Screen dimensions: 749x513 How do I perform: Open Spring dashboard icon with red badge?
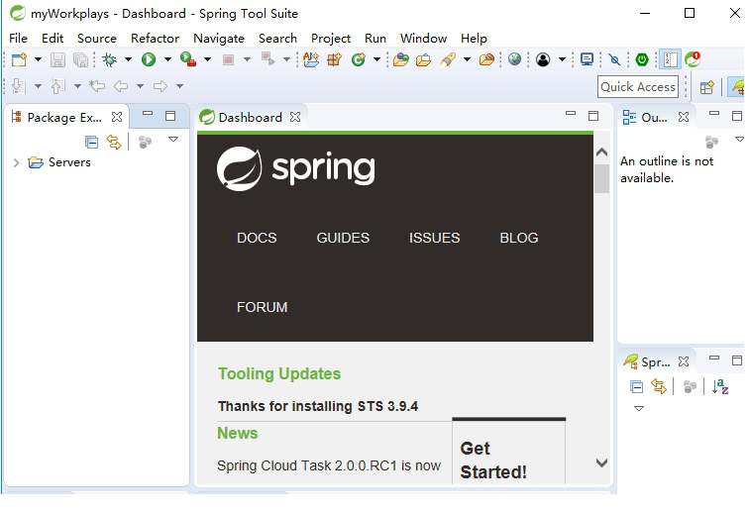pos(693,59)
